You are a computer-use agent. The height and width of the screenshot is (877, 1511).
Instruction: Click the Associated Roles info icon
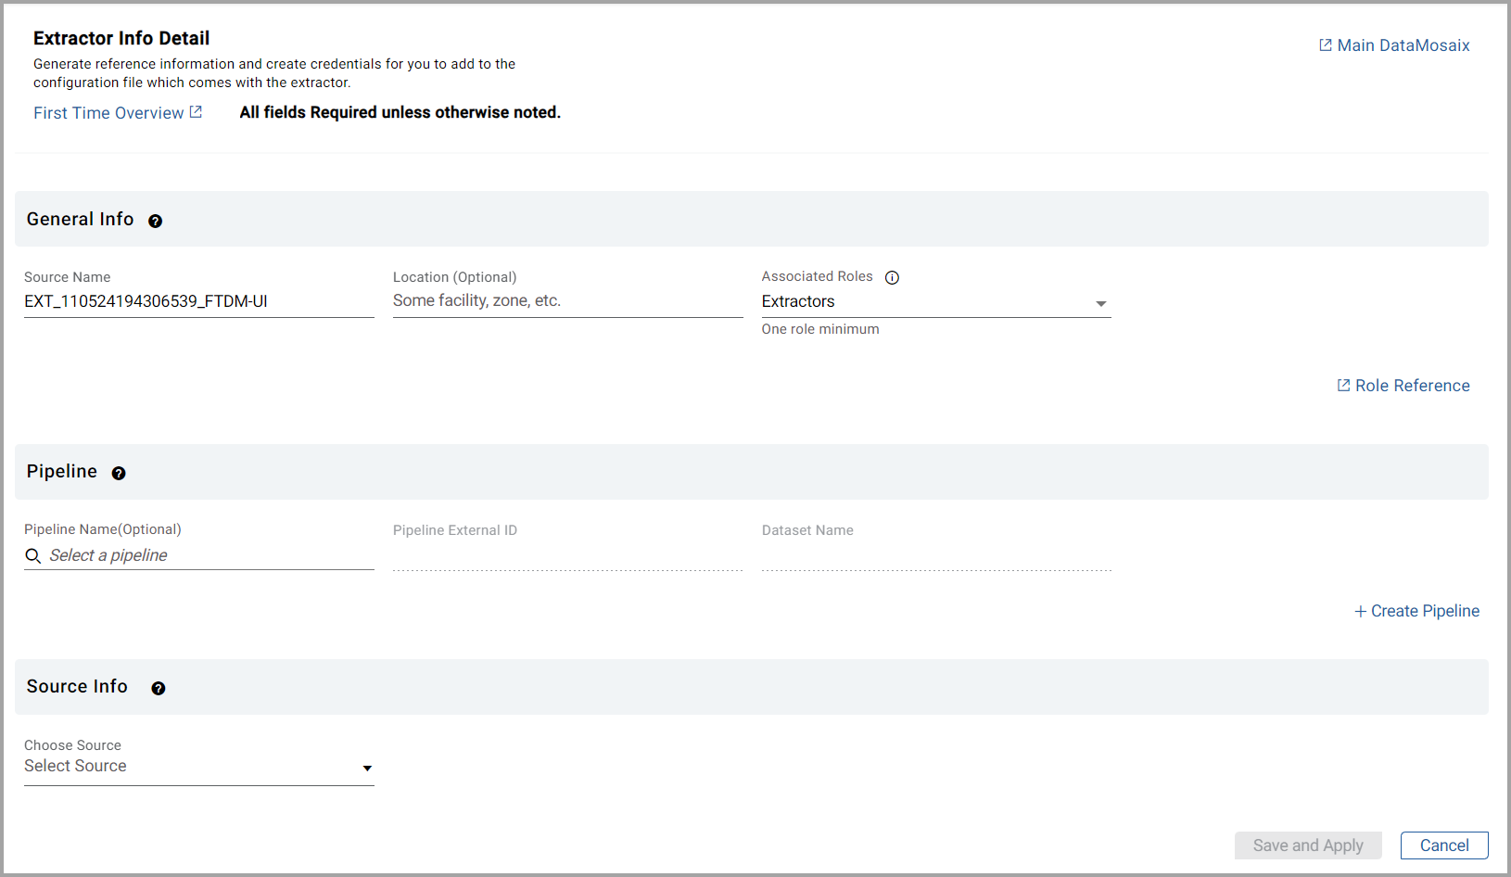pos(892,277)
